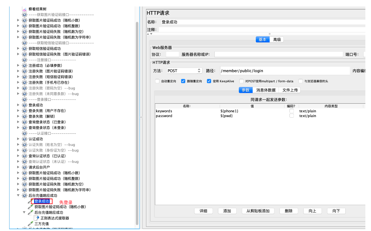
Task: Tick the 编码? box for keywords row
Action: (x=292, y=111)
